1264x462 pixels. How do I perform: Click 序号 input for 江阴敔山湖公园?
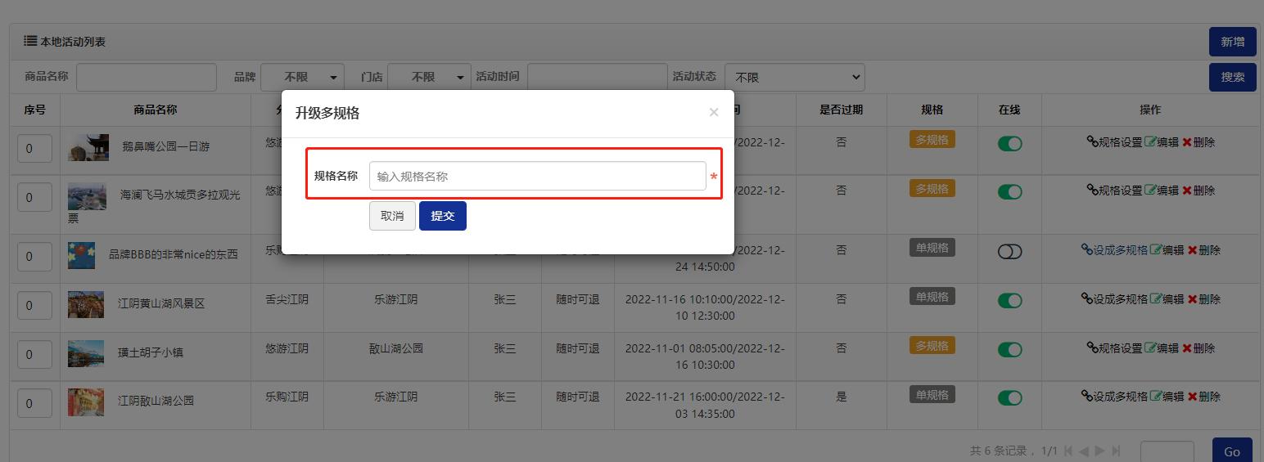[x=34, y=403]
